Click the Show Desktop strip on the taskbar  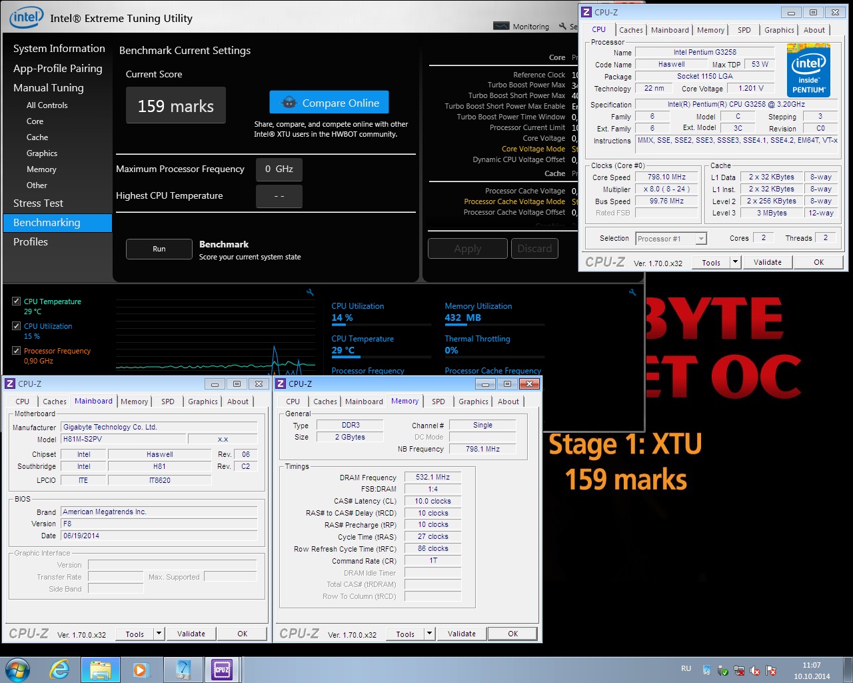(848, 670)
